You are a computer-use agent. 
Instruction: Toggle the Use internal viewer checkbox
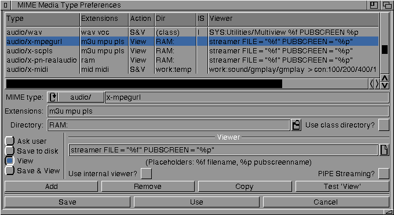146,173
